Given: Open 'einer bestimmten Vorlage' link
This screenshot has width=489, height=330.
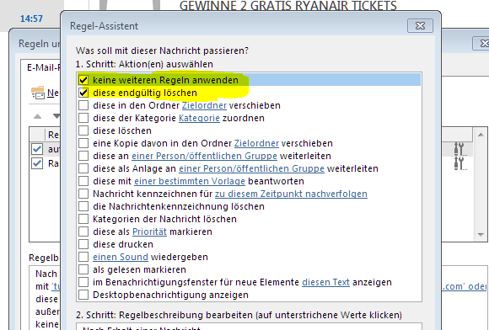Looking at the screenshot, I should 190,181.
